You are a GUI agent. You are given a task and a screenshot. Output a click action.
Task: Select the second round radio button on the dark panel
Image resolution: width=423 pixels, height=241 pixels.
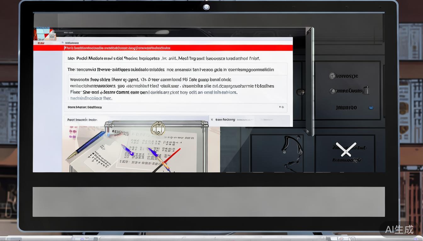[x=332, y=91]
